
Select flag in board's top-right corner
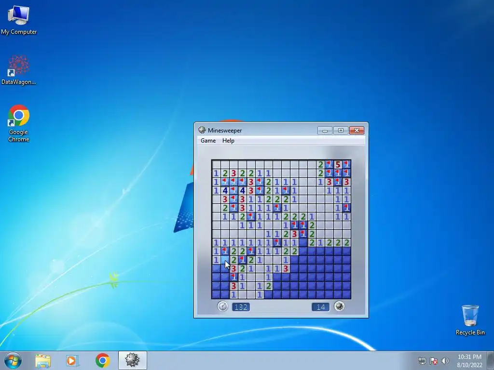coord(346,164)
